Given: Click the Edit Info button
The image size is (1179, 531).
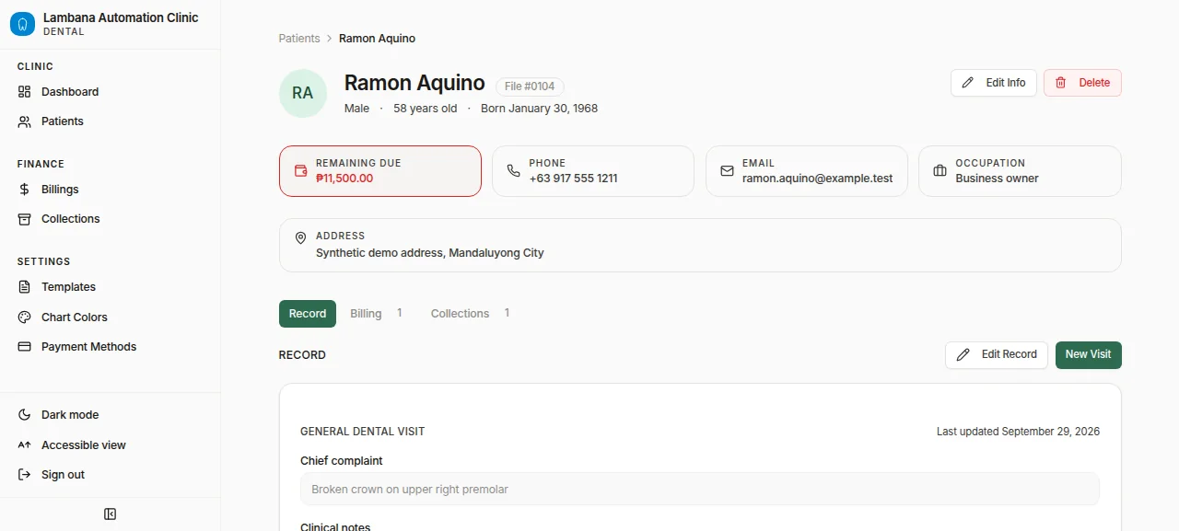Looking at the screenshot, I should pyautogui.click(x=994, y=83).
